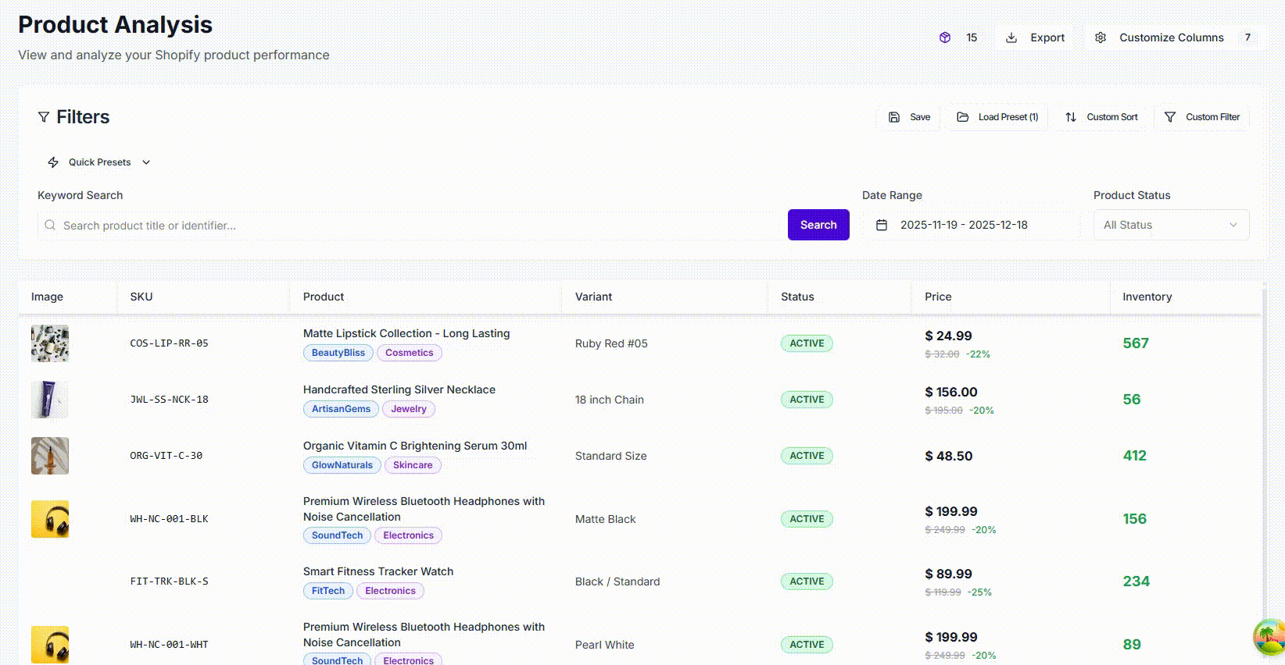Click the ACTIVE badge for Ruby Red #05
This screenshot has width=1285, height=665.
coord(807,343)
